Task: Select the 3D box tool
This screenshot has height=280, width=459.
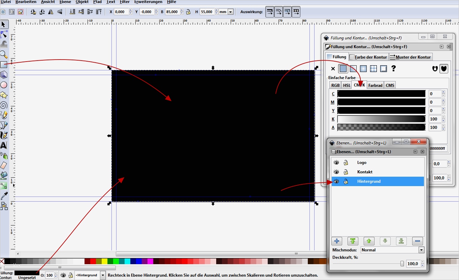Action: tap(4, 75)
